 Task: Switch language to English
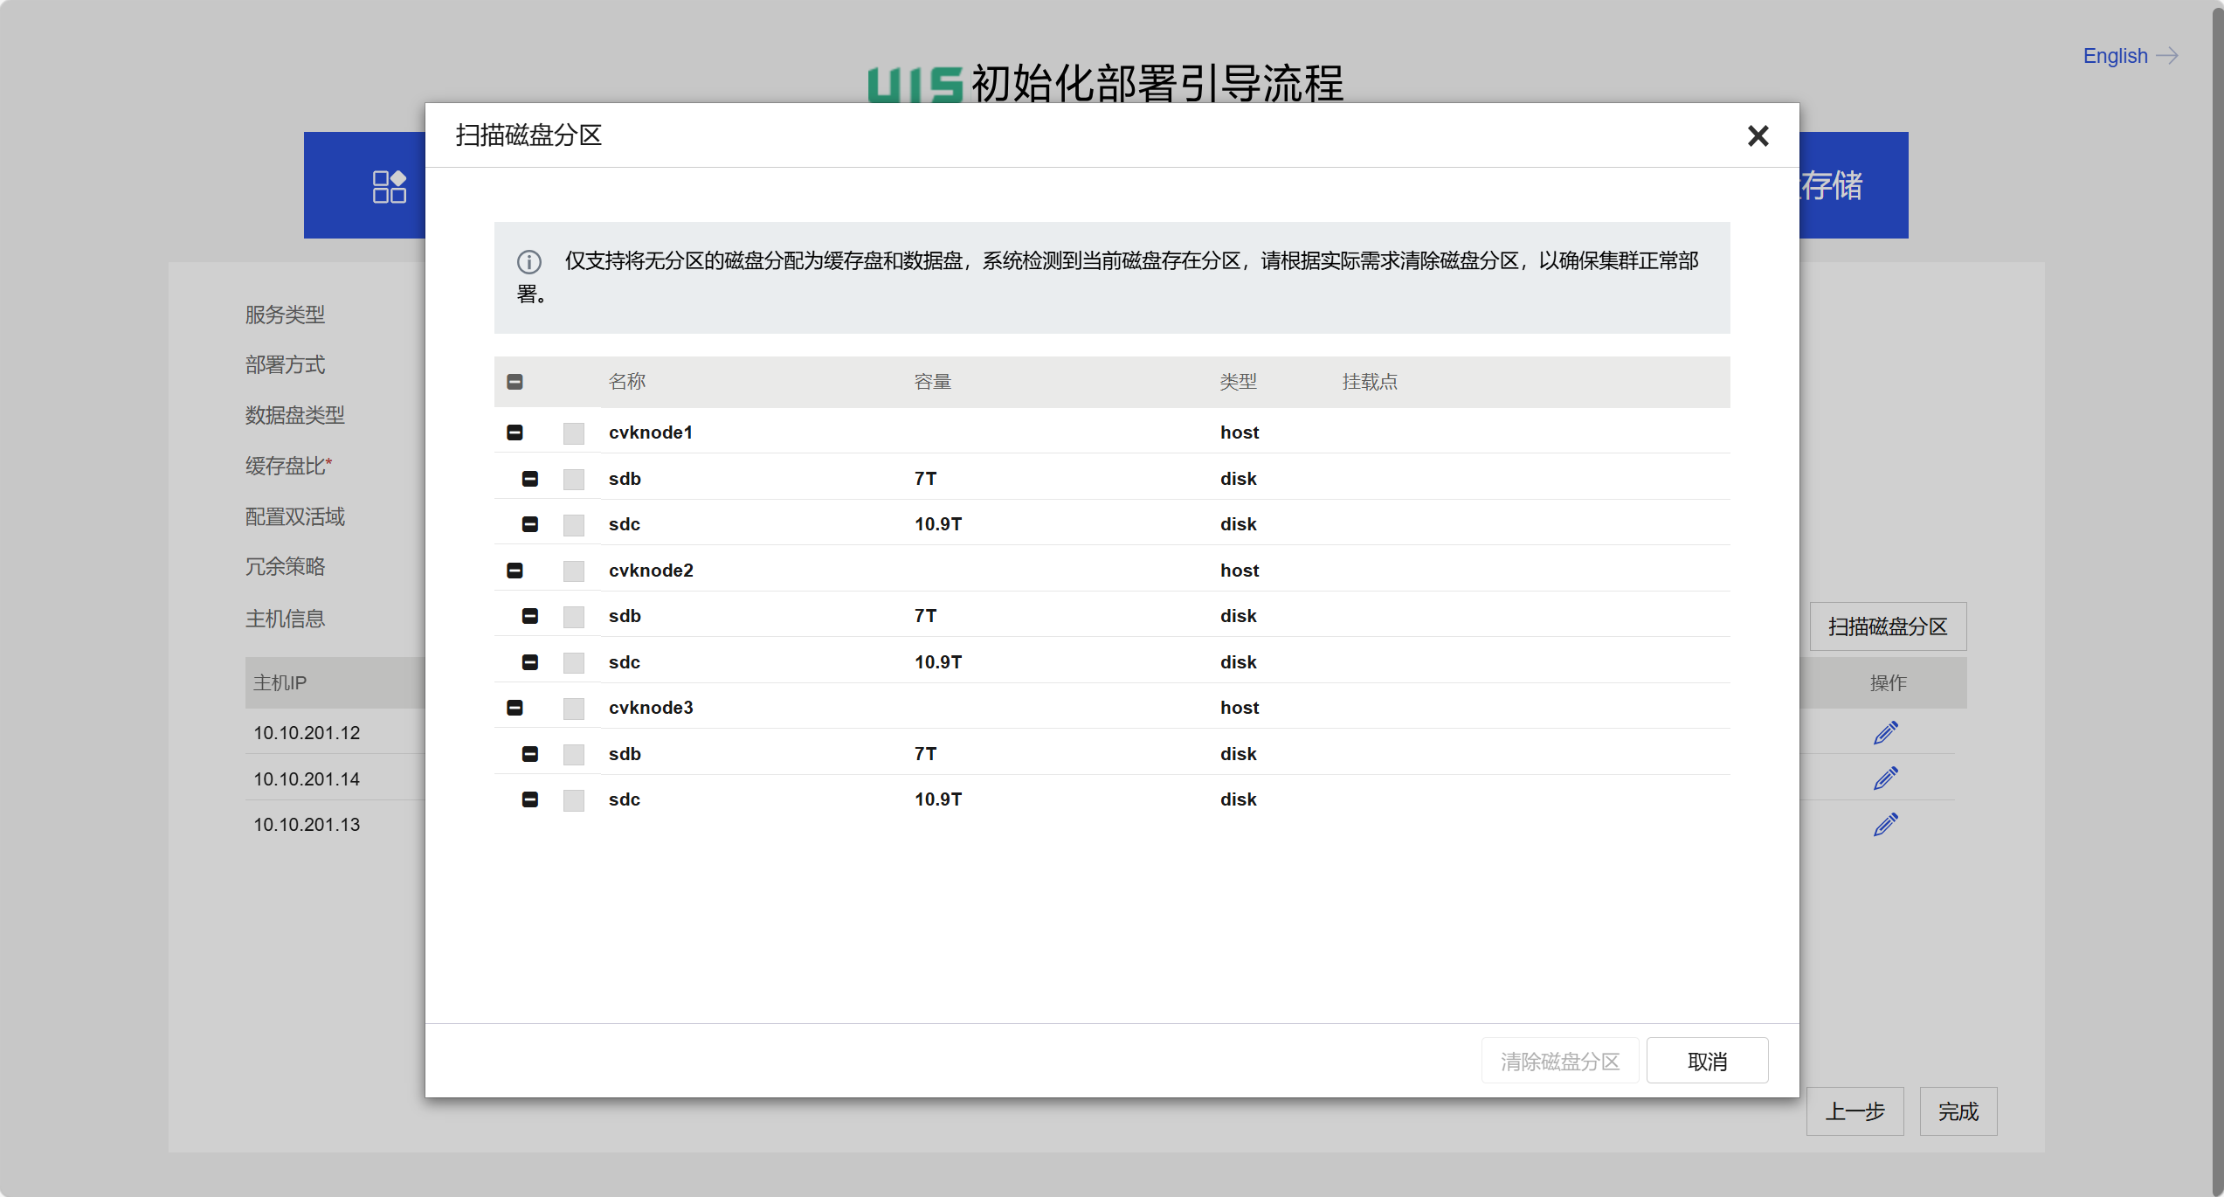coord(2115,56)
